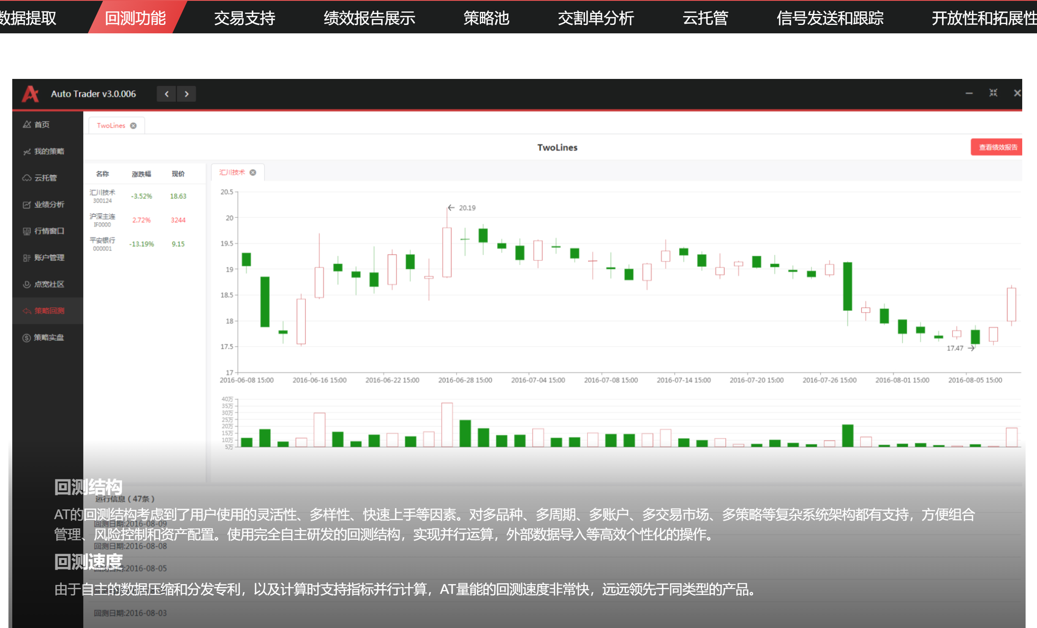This screenshot has width=1037, height=628.
Task: Click the Auto Trader logo
Action: pos(31,94)
